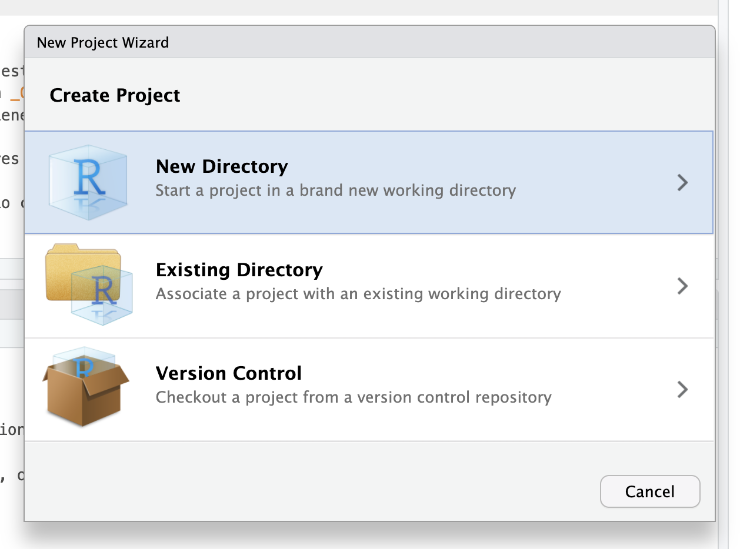This screenshot has height=549, width=740.
Task: Expand the Version Control chevron arrow
Action: (682, 390)
